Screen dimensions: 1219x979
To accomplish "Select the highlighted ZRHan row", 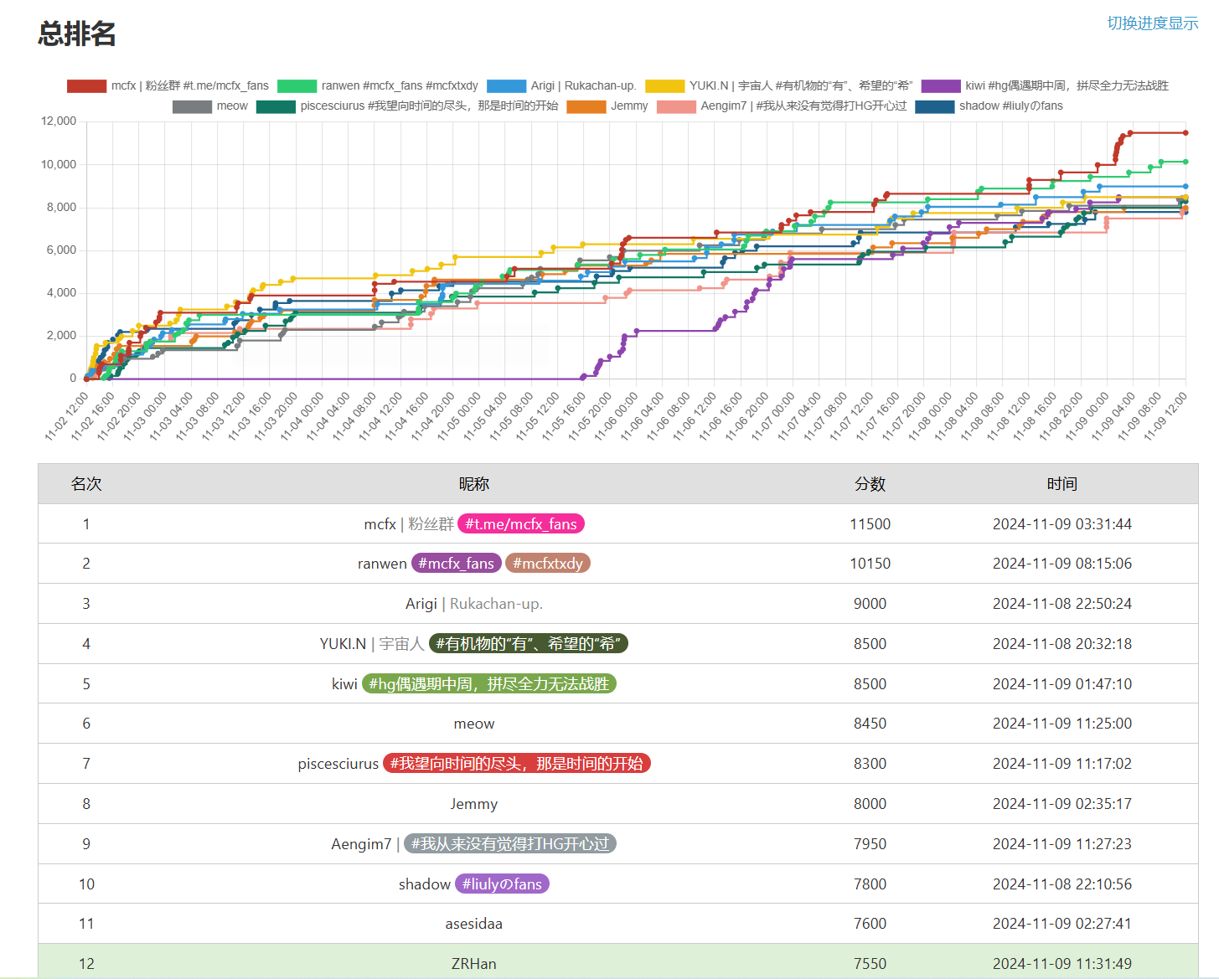I will coord(618,964).
